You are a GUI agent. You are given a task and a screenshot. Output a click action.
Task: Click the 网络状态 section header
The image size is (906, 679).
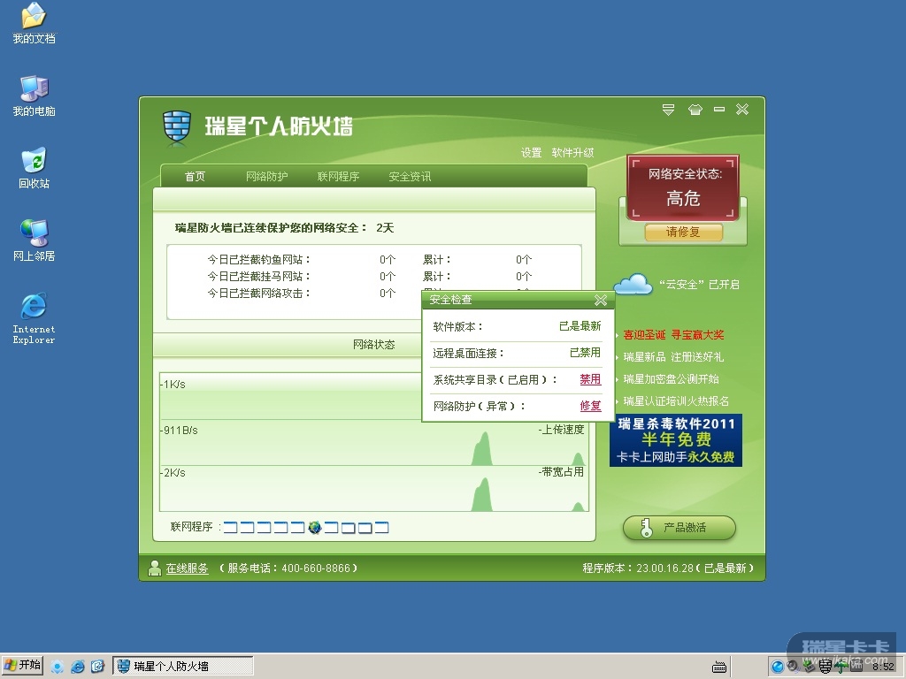click(374, 345)
